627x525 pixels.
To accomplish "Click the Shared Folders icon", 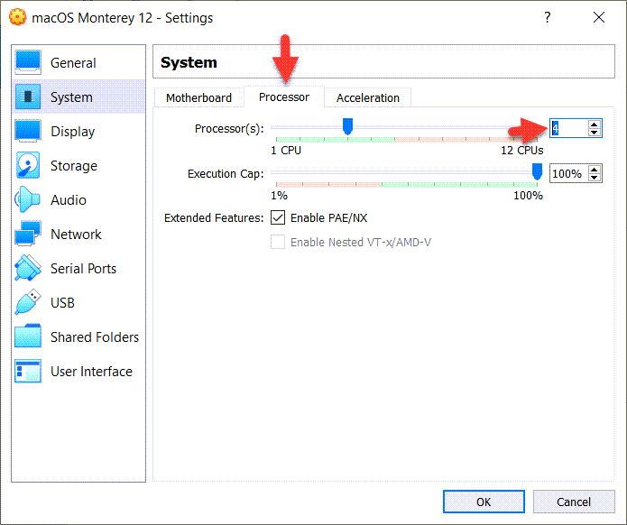I will click(28, 337).
